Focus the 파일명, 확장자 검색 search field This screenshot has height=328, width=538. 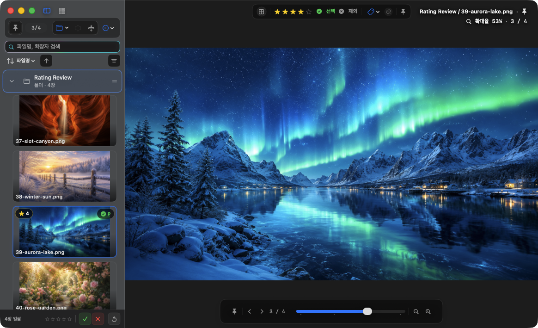click(x=62, y=47)
